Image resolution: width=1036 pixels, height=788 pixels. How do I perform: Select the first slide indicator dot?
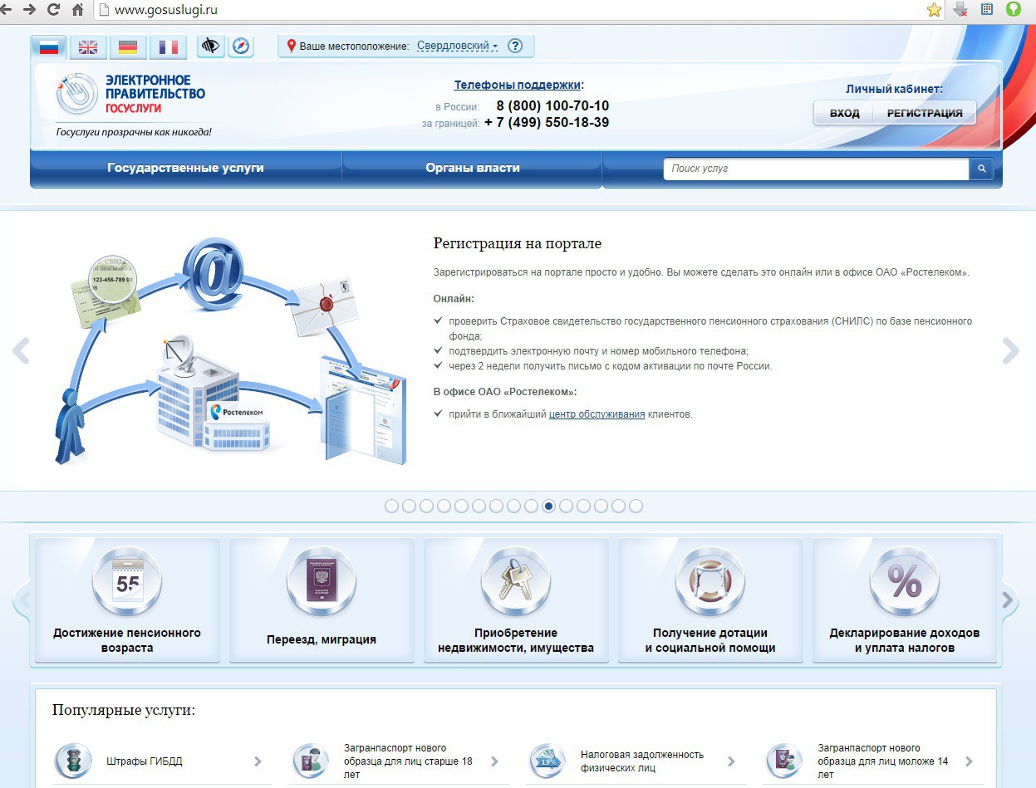(391, 507)
